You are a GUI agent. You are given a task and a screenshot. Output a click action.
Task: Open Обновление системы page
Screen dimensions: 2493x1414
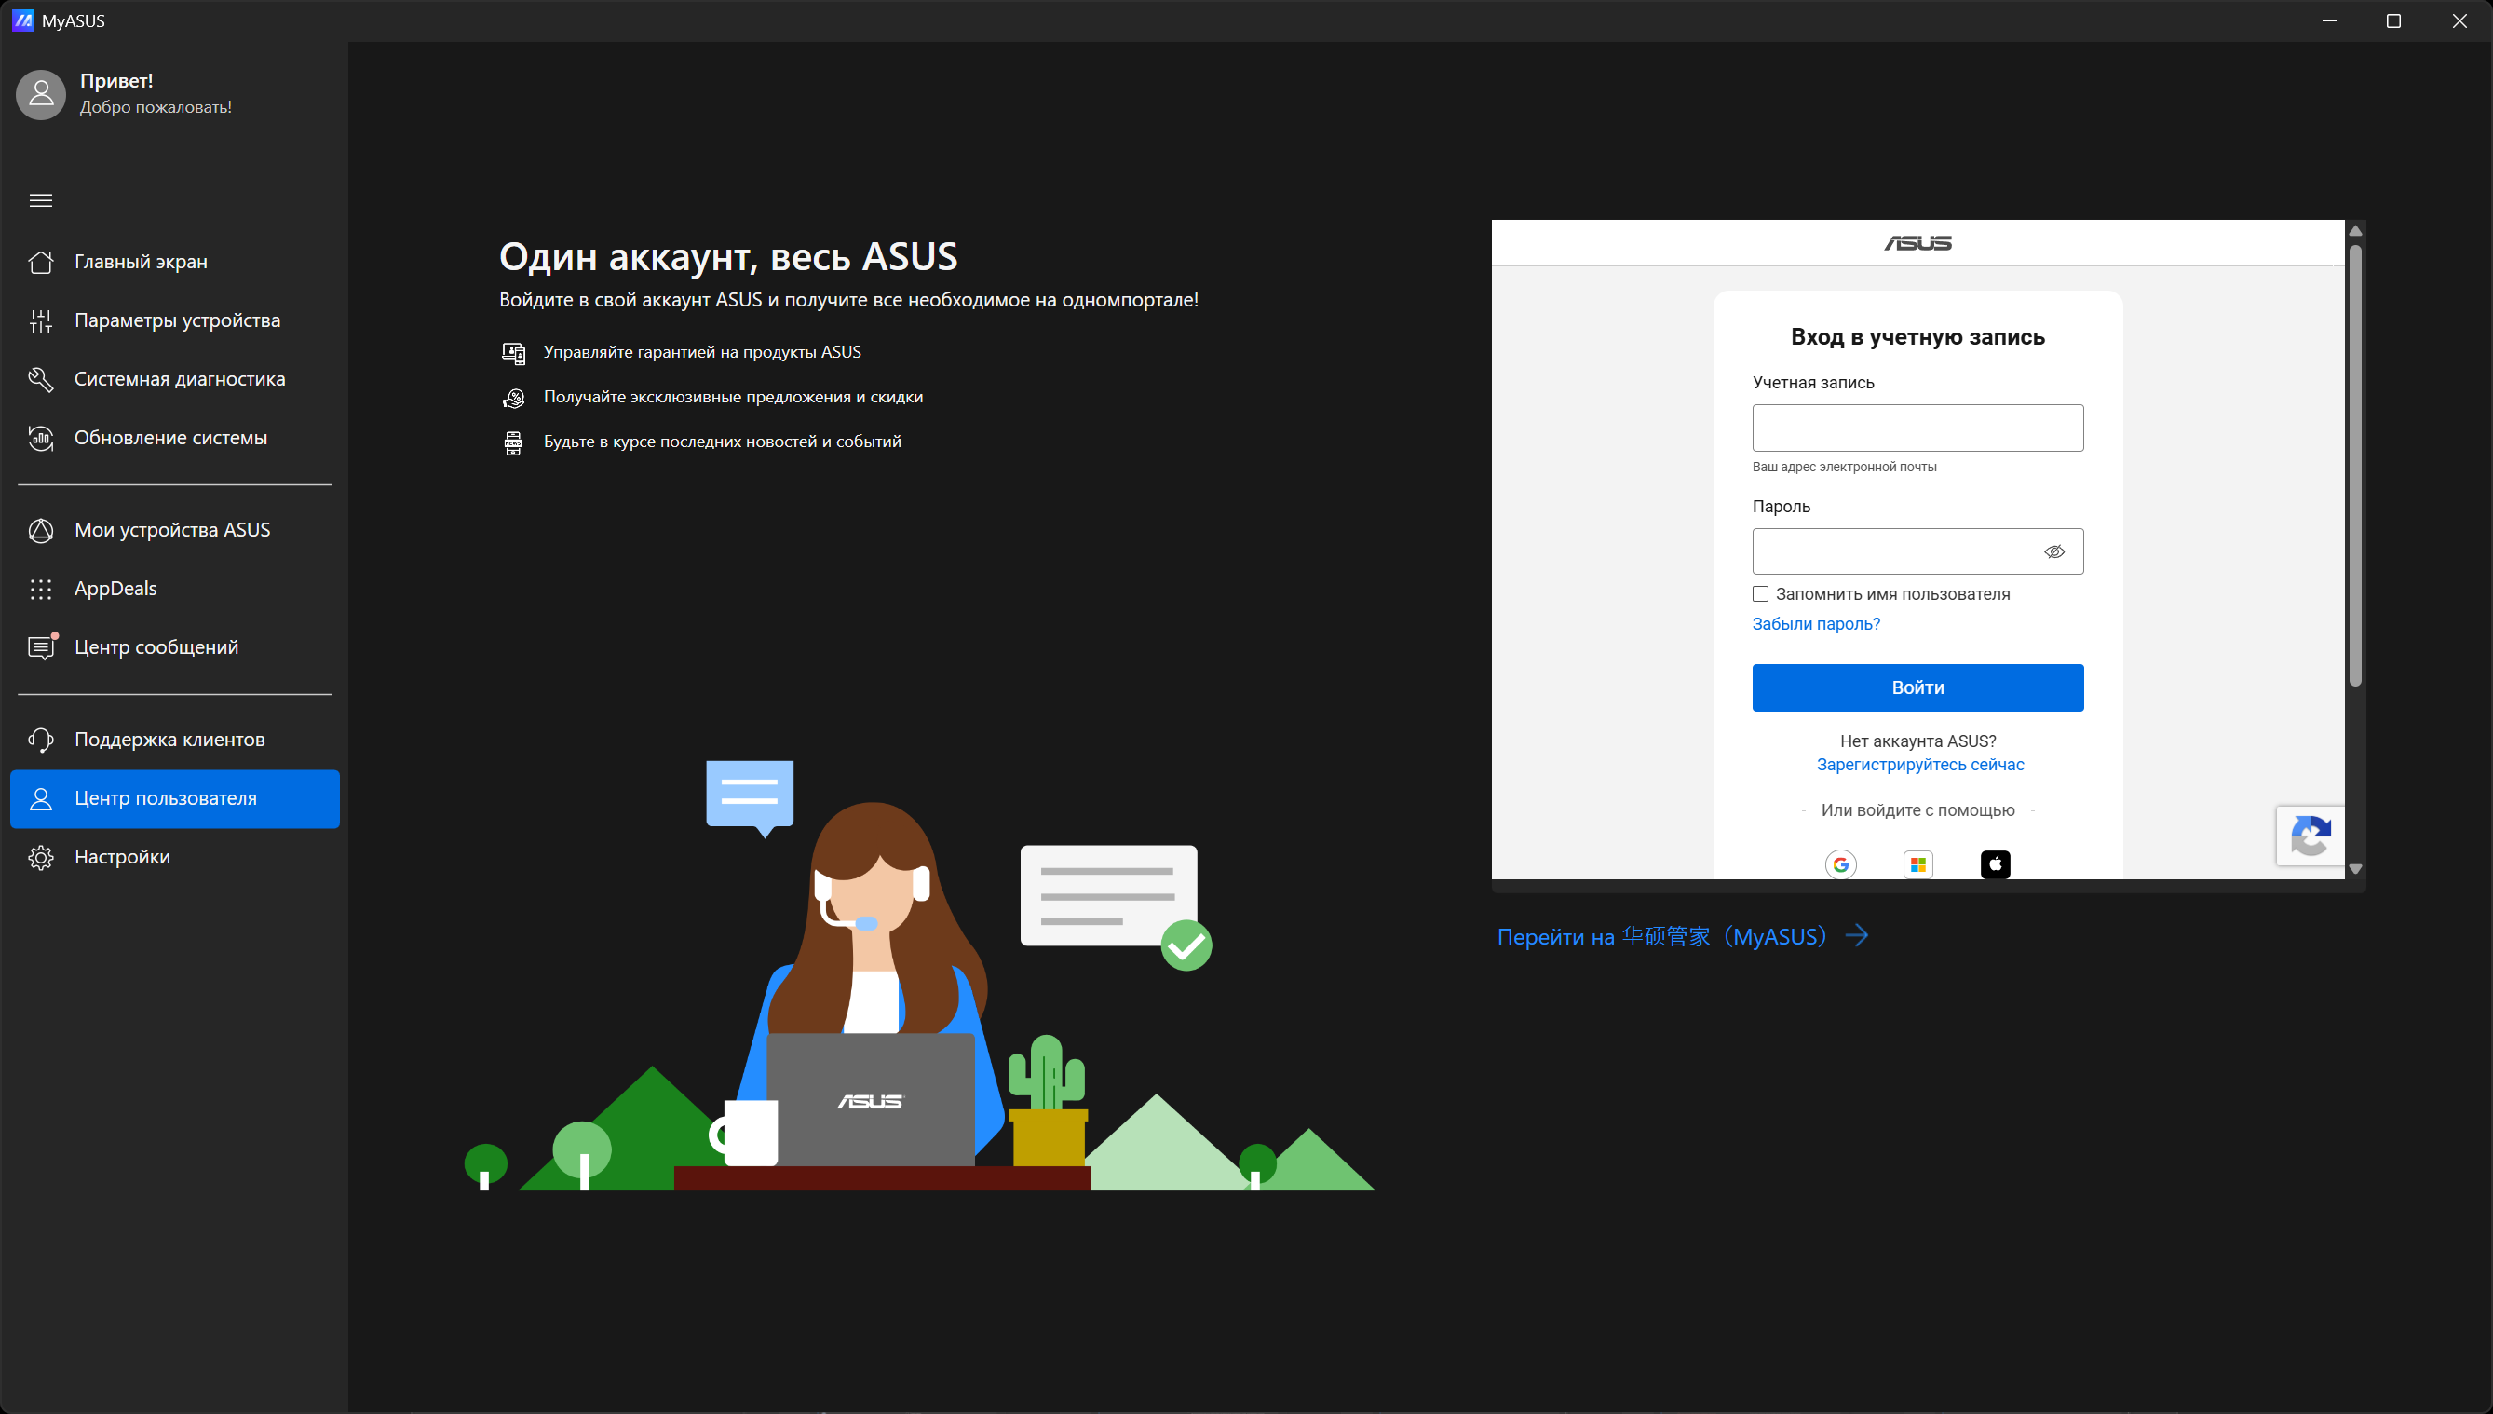point(175,438)
